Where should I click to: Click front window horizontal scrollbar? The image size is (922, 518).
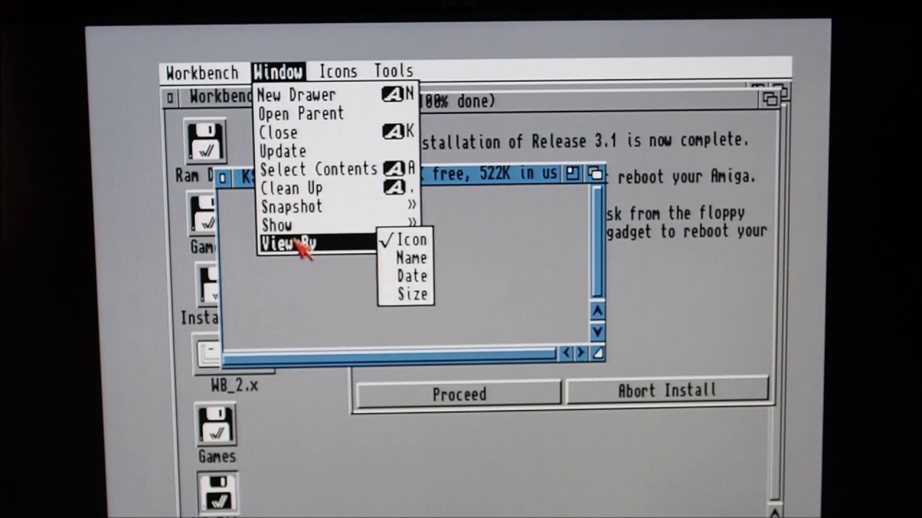390,355
